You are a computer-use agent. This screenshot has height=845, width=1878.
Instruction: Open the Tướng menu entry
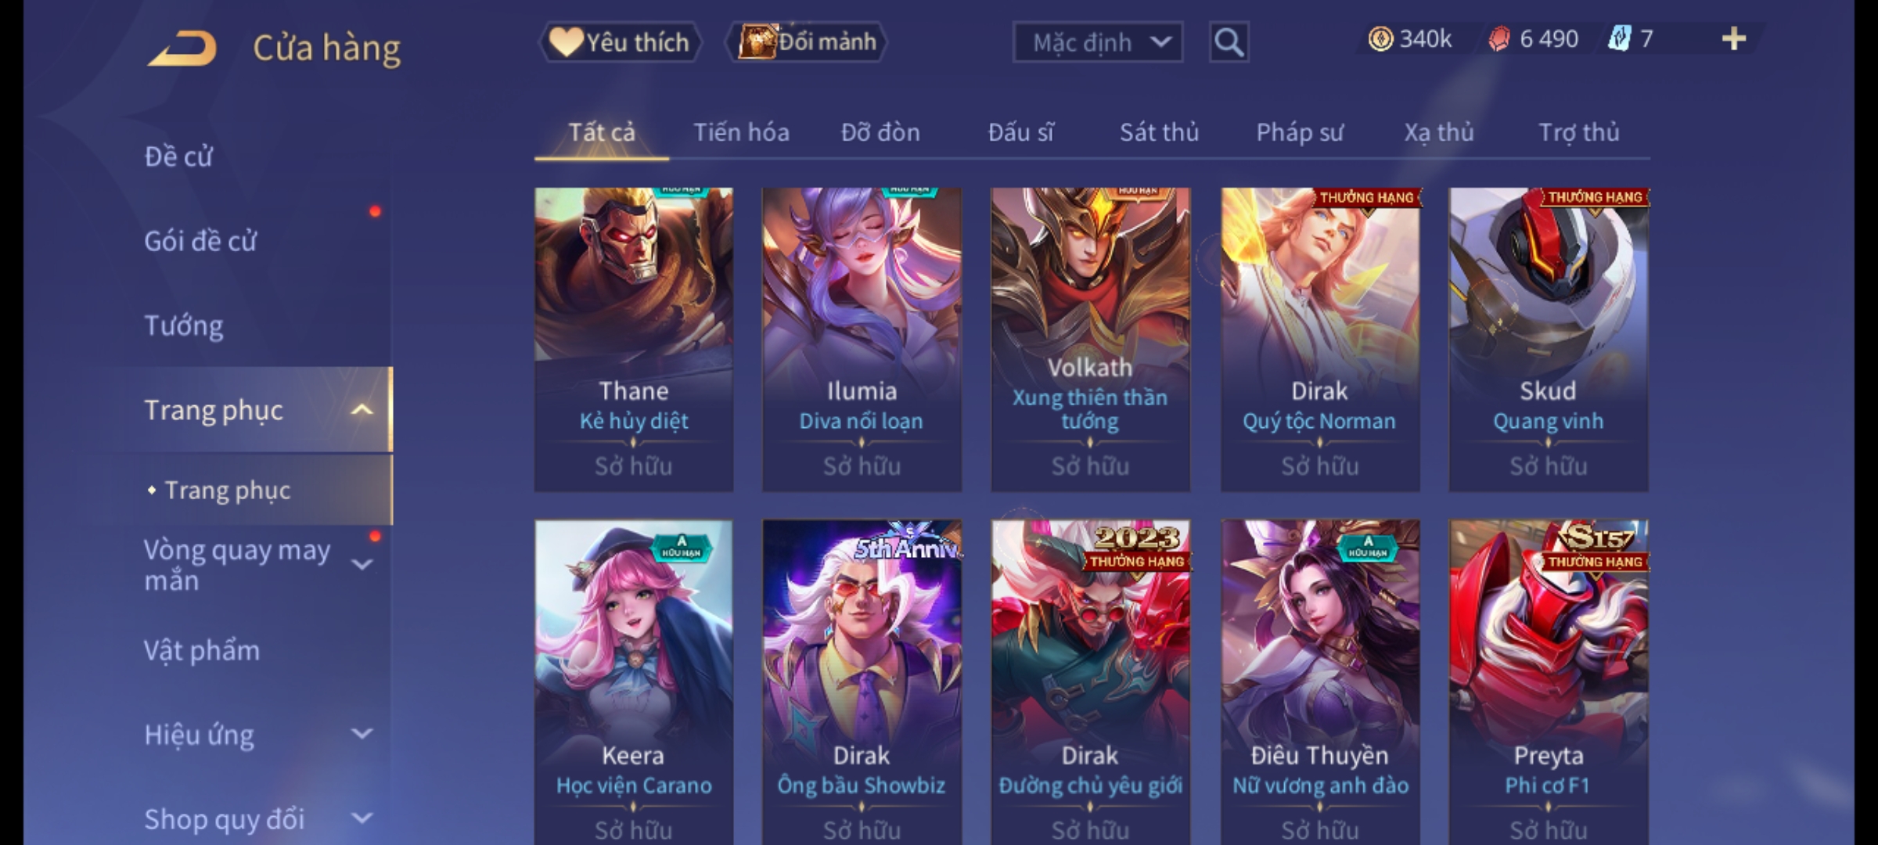click(x=184, y=325)
